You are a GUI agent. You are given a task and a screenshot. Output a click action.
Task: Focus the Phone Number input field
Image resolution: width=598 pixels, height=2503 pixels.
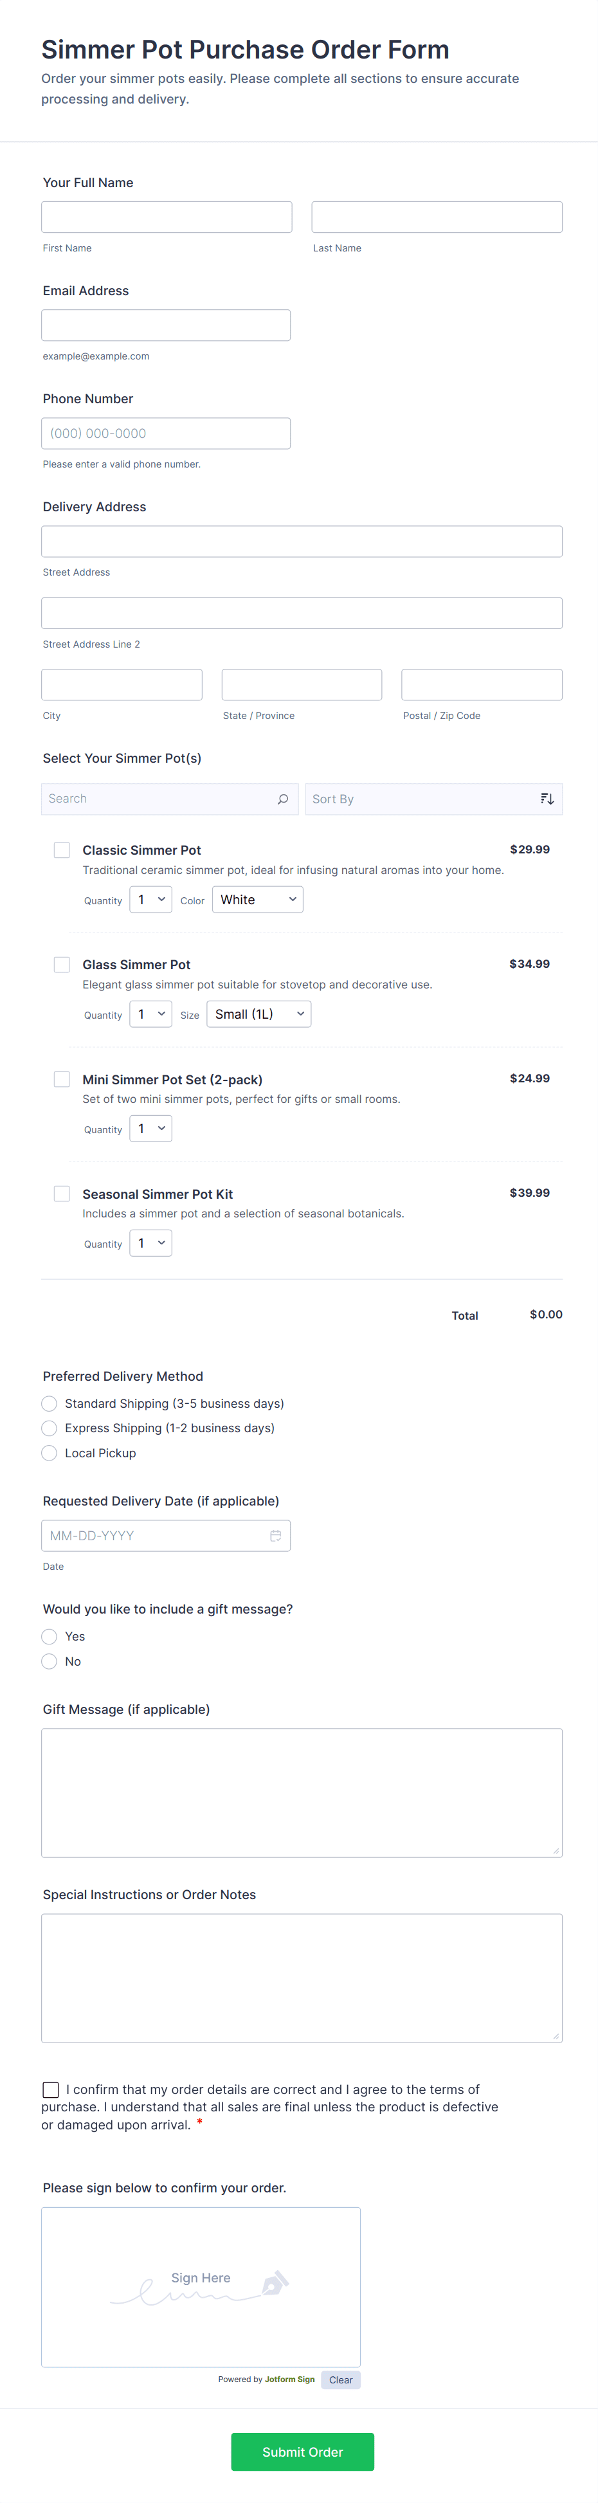coord(166,433)
